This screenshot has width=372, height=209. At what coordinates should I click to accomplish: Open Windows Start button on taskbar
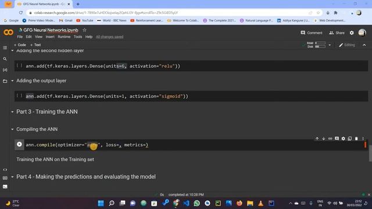tap(101, 203)
